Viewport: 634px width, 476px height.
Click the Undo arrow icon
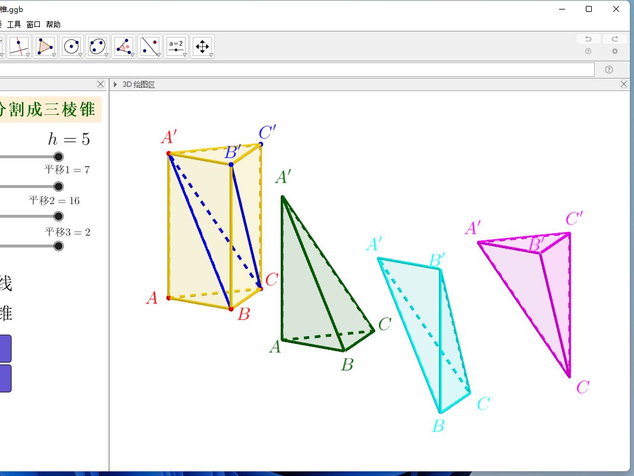pyautogui.click(x=588, y=39)
